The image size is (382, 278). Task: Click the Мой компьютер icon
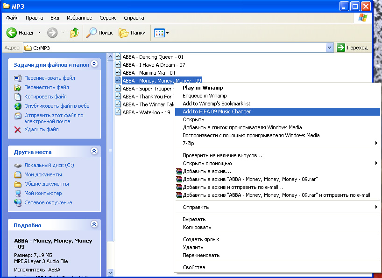pos(18,193)
